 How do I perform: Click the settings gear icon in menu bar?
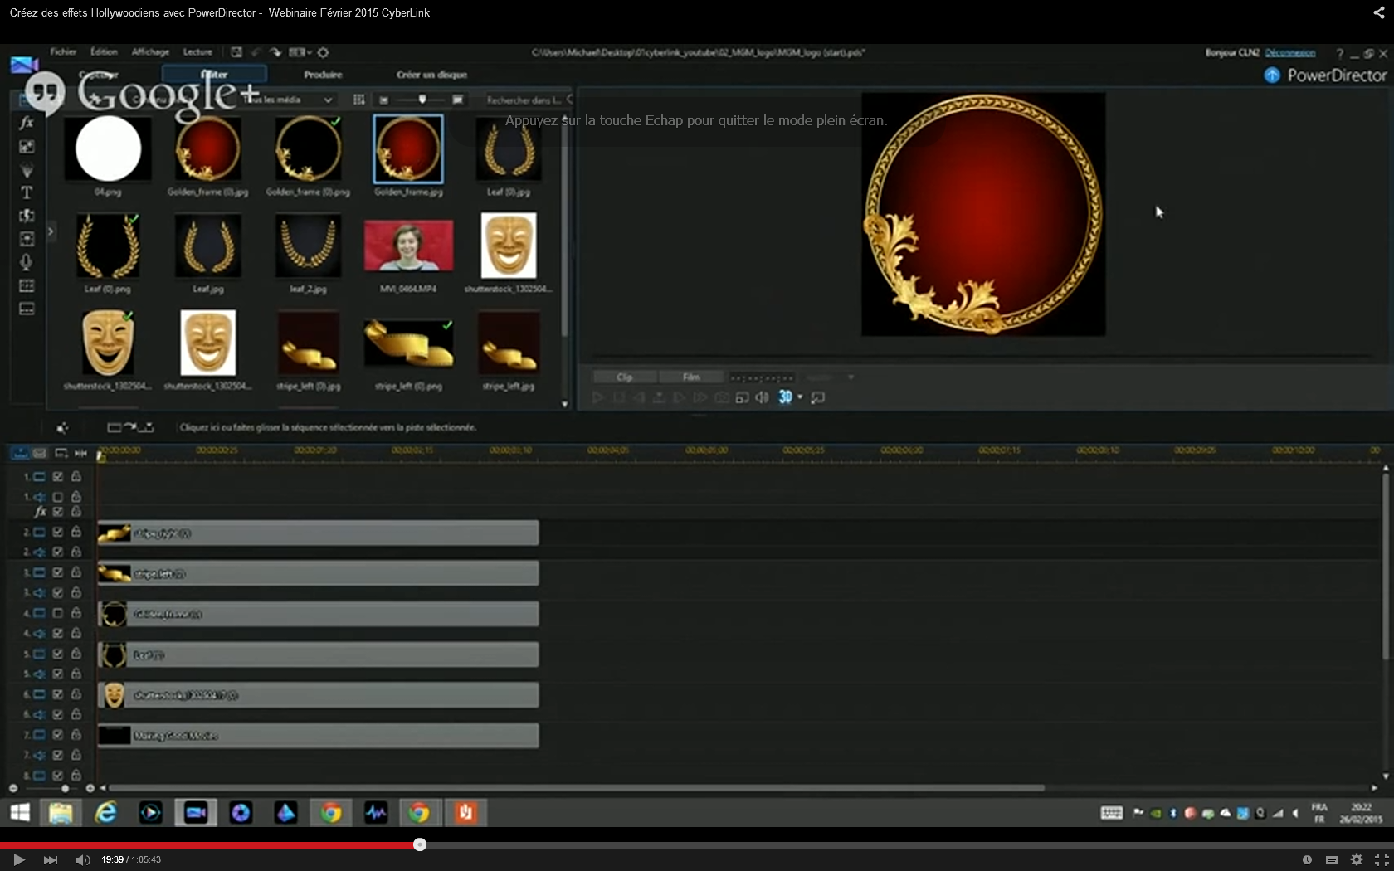click(x=324, y=52)
